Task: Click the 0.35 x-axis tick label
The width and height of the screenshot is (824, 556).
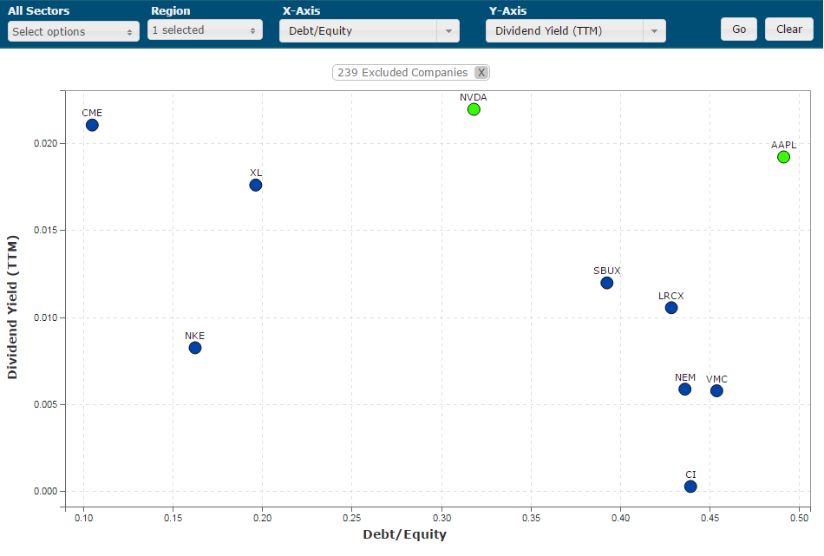Action: pyautogui.click(x=532, y=518)
